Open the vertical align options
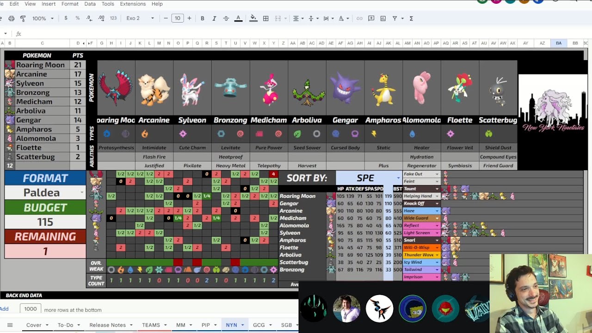 313,18
